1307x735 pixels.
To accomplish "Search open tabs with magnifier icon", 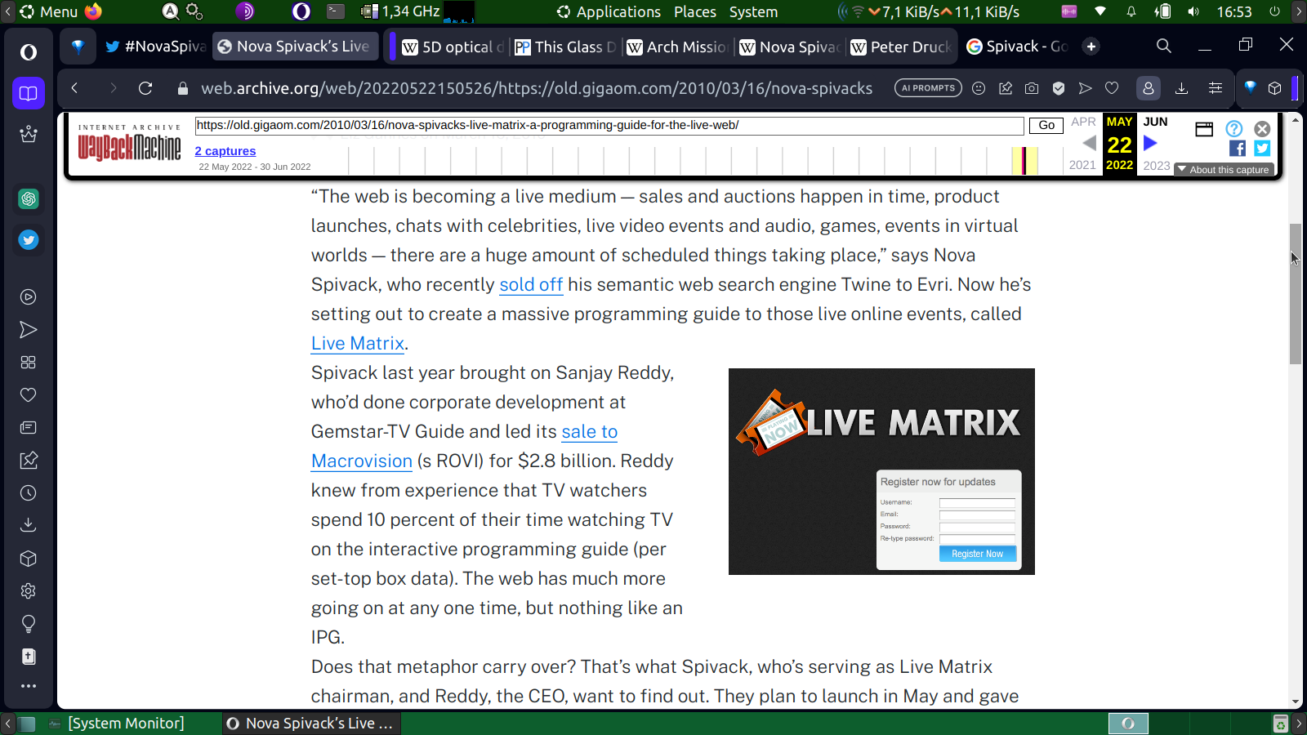I will point(1164,47).
